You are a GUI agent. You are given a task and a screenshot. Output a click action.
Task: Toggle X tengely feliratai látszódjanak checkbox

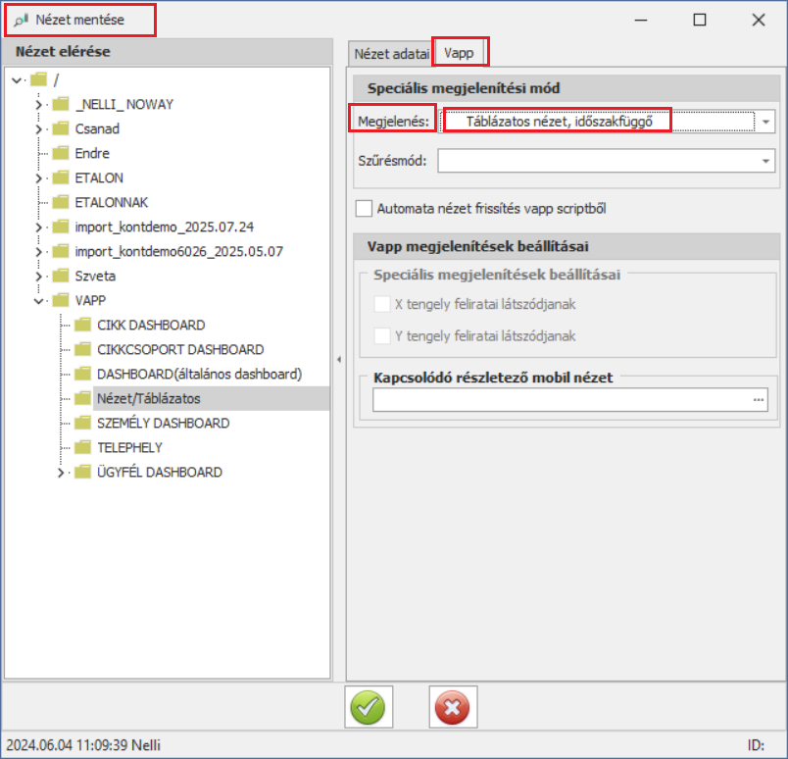pyautogui.click(x=382, y=304)
